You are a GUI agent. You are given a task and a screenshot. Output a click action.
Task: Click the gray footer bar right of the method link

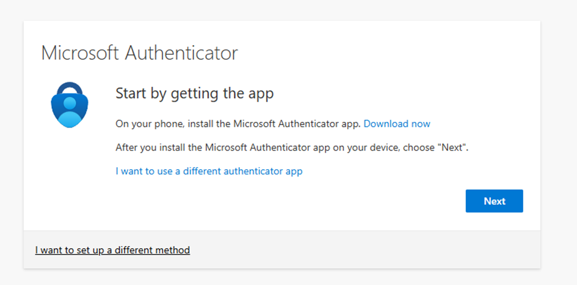pyautogui.click(x=366, y=250)
